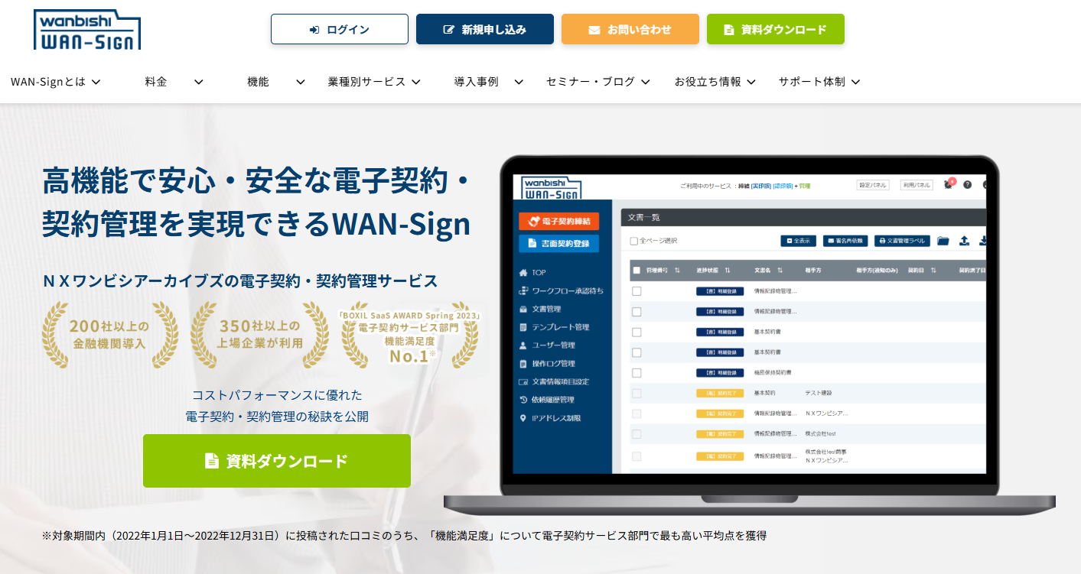Tick the table header select-all checkbox
Screen dimensions: 1081x574
pos(637,271)
